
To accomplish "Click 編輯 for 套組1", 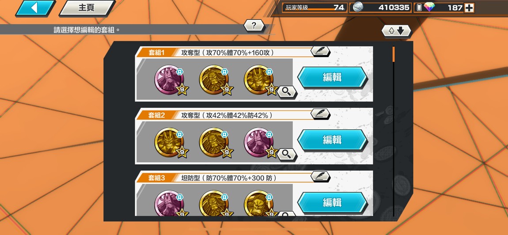I will click(x=332, y=77).
